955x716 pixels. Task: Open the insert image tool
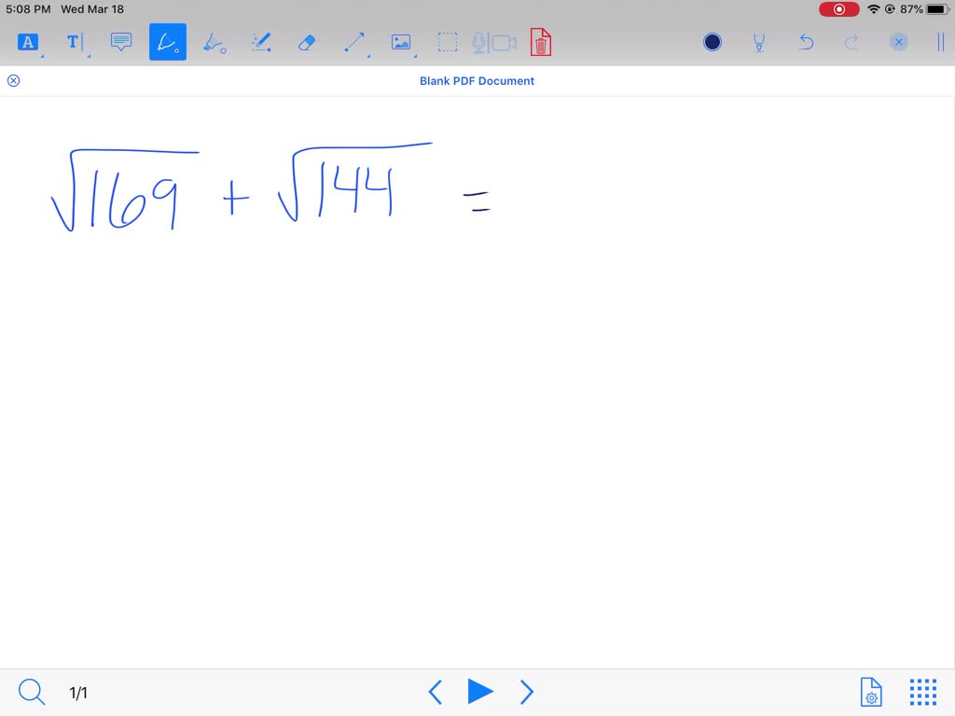tap(400, 41)
